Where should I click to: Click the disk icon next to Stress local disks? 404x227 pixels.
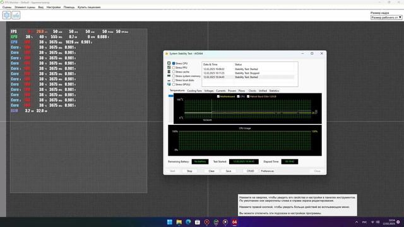[x=169, y=80]
